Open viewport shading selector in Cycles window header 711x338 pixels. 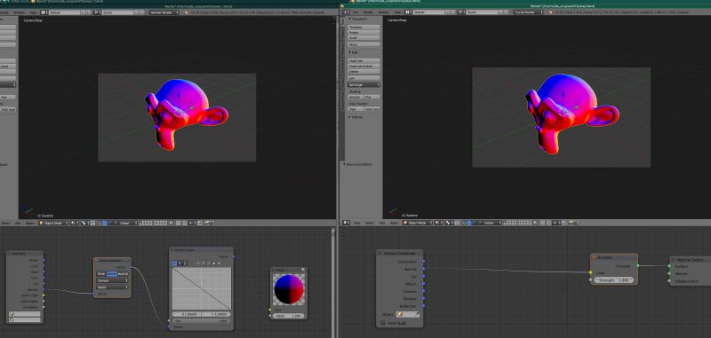(x=438, y=223)
